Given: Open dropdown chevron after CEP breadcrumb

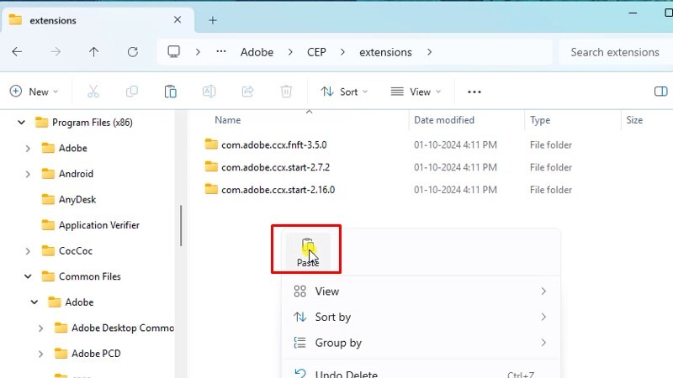Looking at the screenshot, I should [x=342, y=52].
